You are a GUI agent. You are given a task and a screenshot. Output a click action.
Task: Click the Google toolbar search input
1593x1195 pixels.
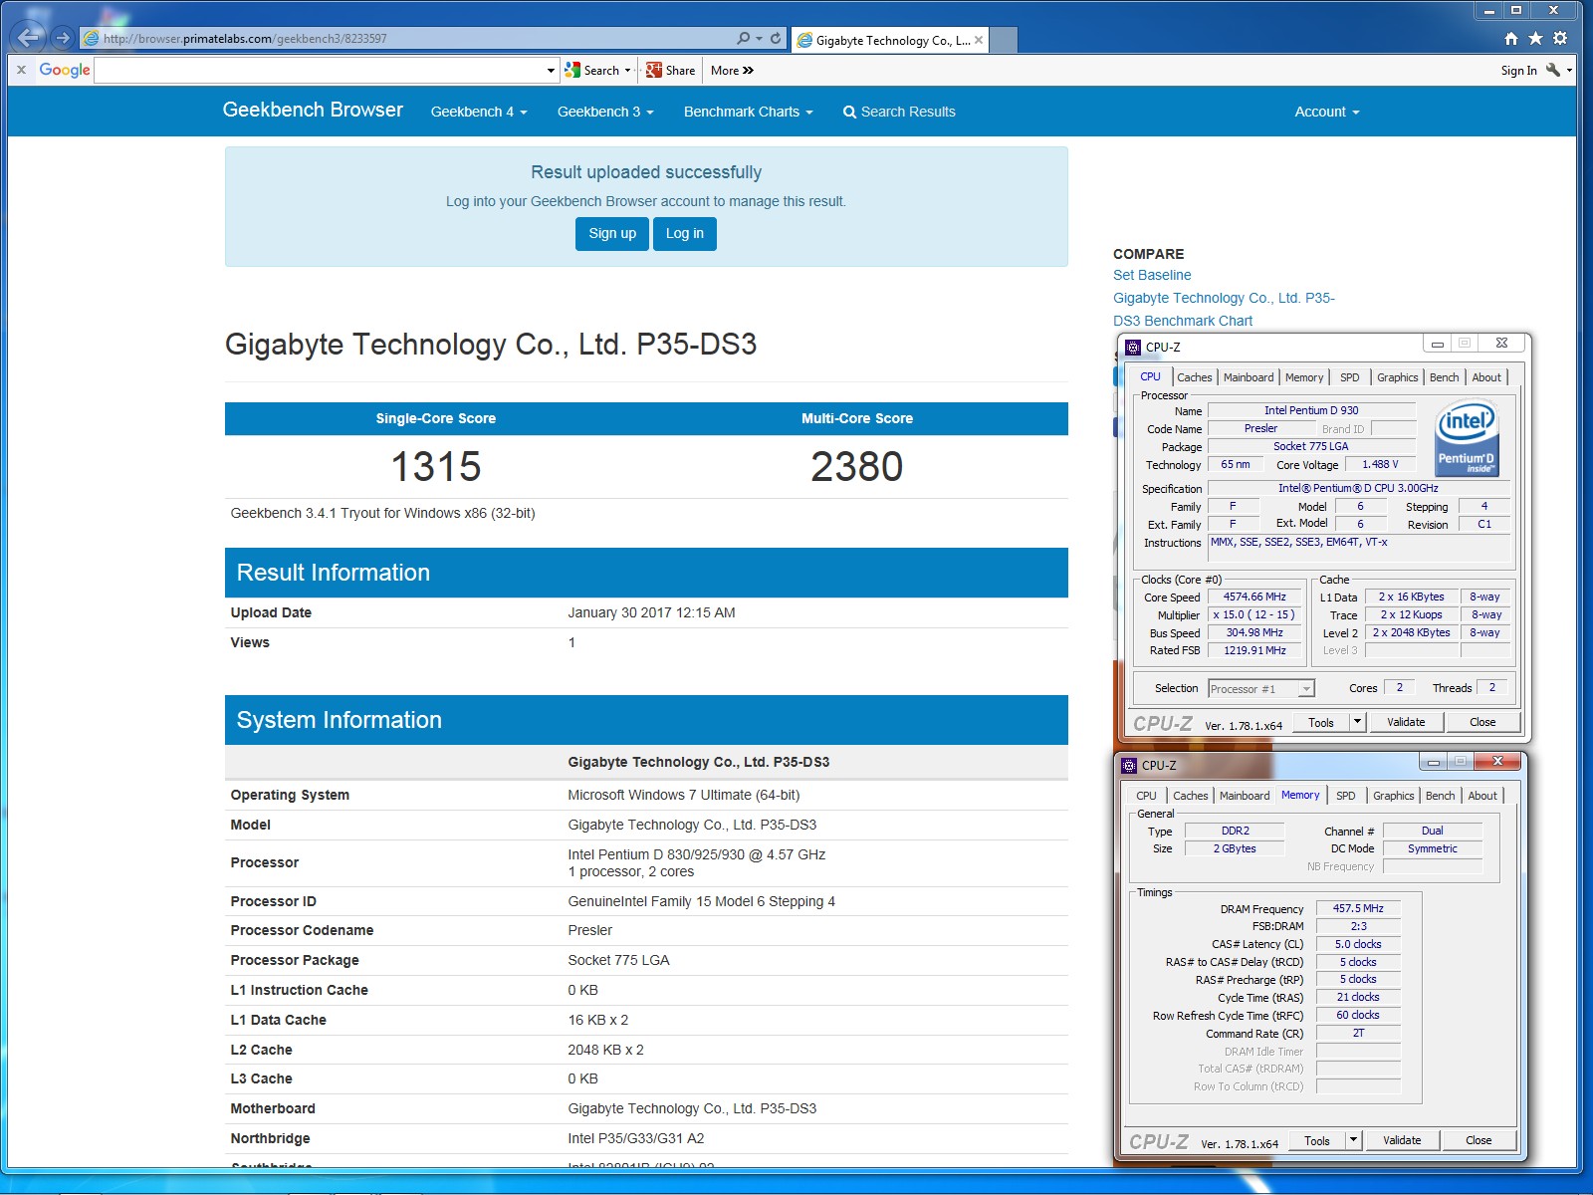pyautogui.click(x=320, y=70)
